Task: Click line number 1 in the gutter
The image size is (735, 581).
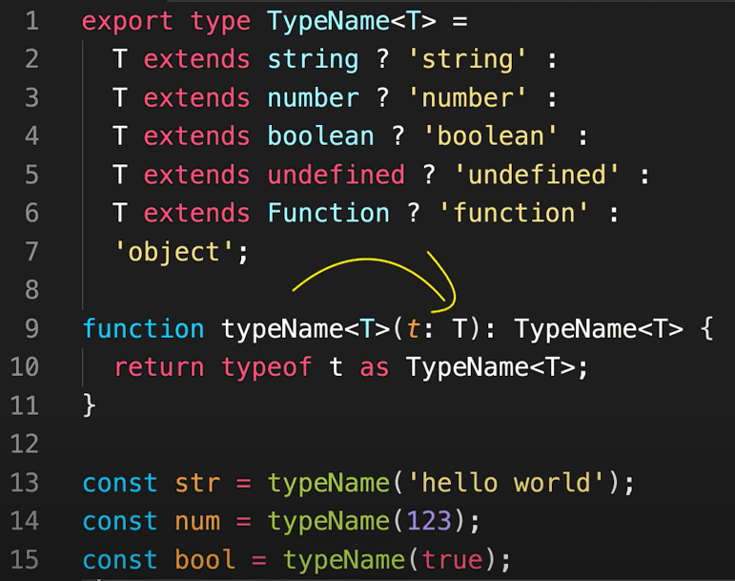Action: 31,21
